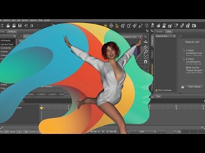The image size is (205, 153).
Task: Open the Edit menu
Action: click(19, 20)
